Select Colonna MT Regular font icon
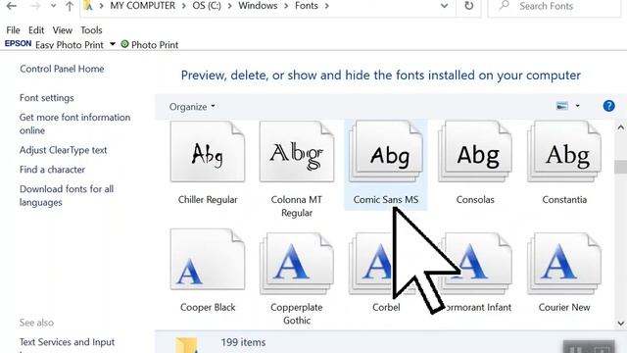This screenshot has height=353, width=627. point(297,152)
